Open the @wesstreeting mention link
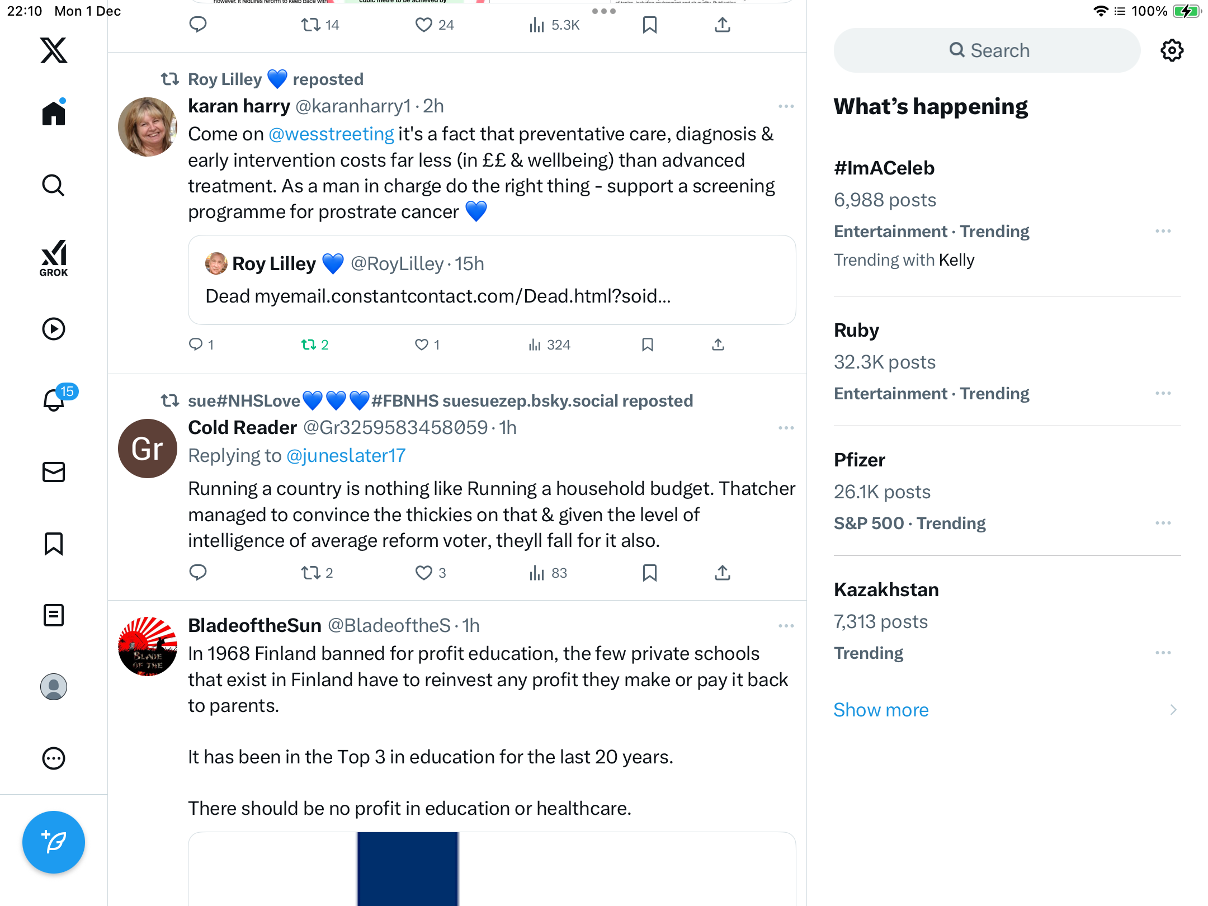Screen dimensions: 1208x906 (331, 134)
